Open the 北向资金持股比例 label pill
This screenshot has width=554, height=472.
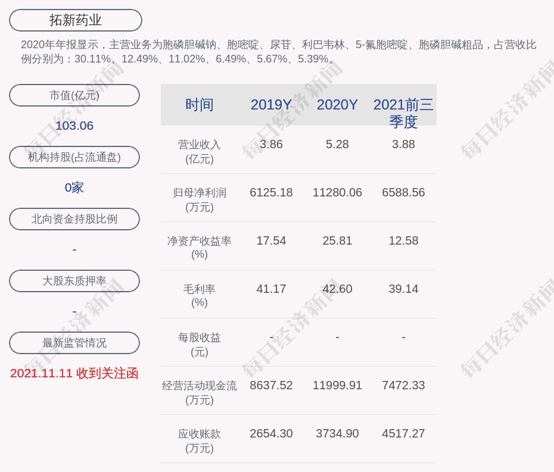74,219
